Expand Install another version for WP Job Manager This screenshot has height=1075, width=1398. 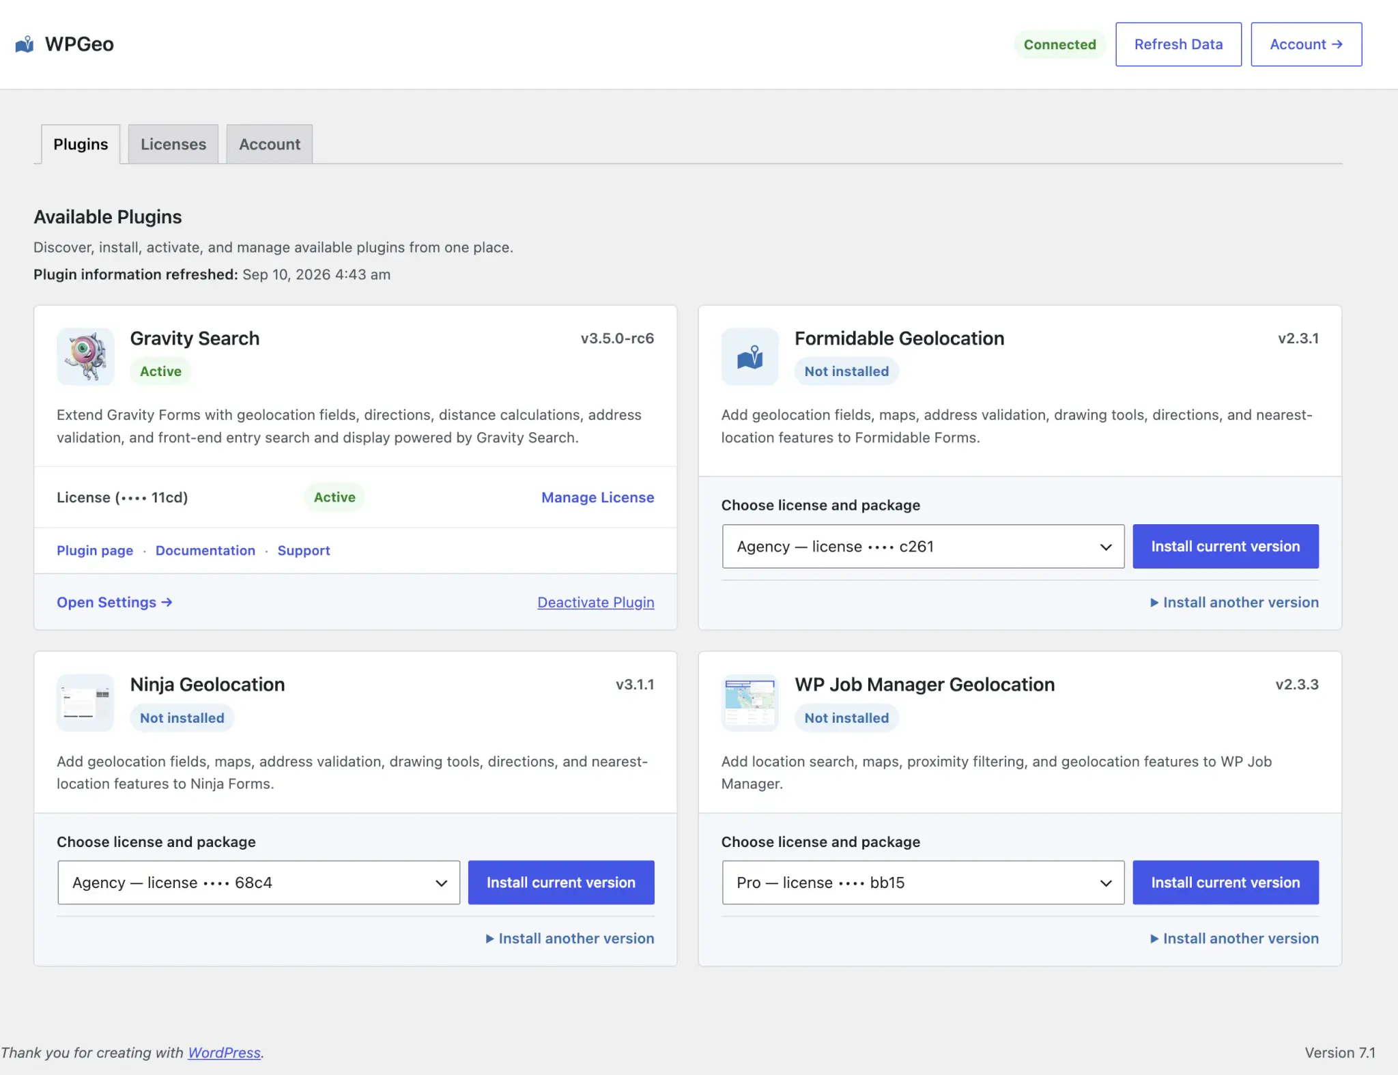[x=1234, y=938]
